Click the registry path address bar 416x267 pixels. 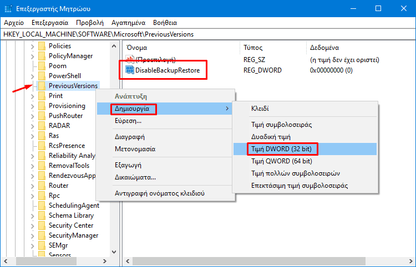(x=208, y=34)
